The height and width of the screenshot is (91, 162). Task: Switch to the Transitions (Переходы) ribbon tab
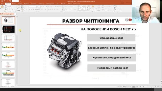[26, 4]
